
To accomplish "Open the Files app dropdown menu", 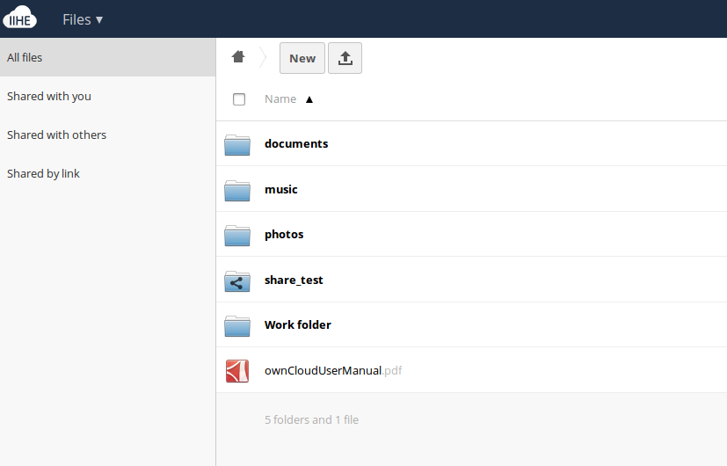I will (x=83, y=19).
